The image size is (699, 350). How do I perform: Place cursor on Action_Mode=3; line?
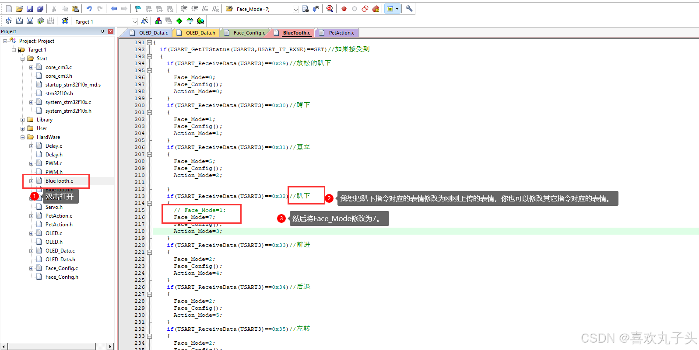[198, 231]
